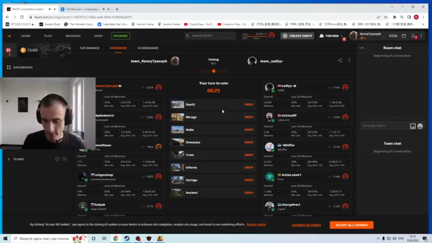Click the attach image icon in chat
The image size is (432, 243).
(413, 126)
